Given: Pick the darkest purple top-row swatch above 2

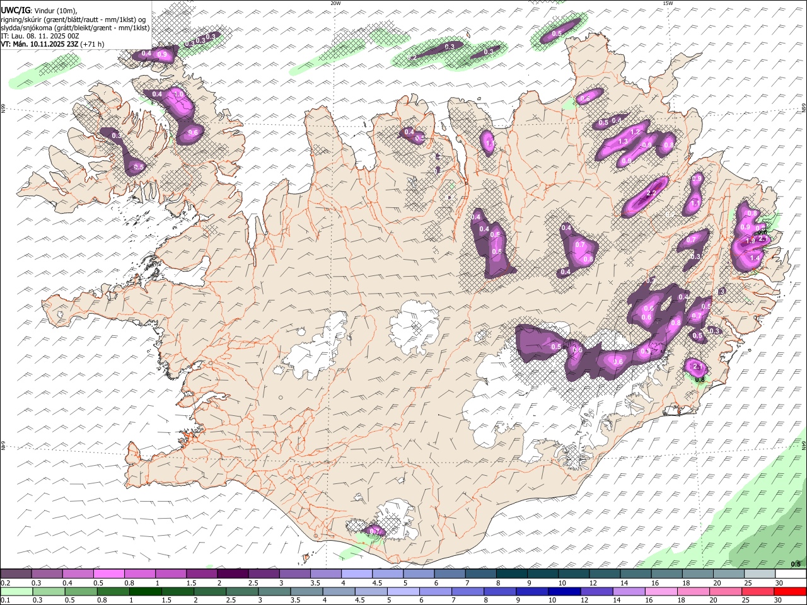Looking at the screenshot, I should 233,574.
